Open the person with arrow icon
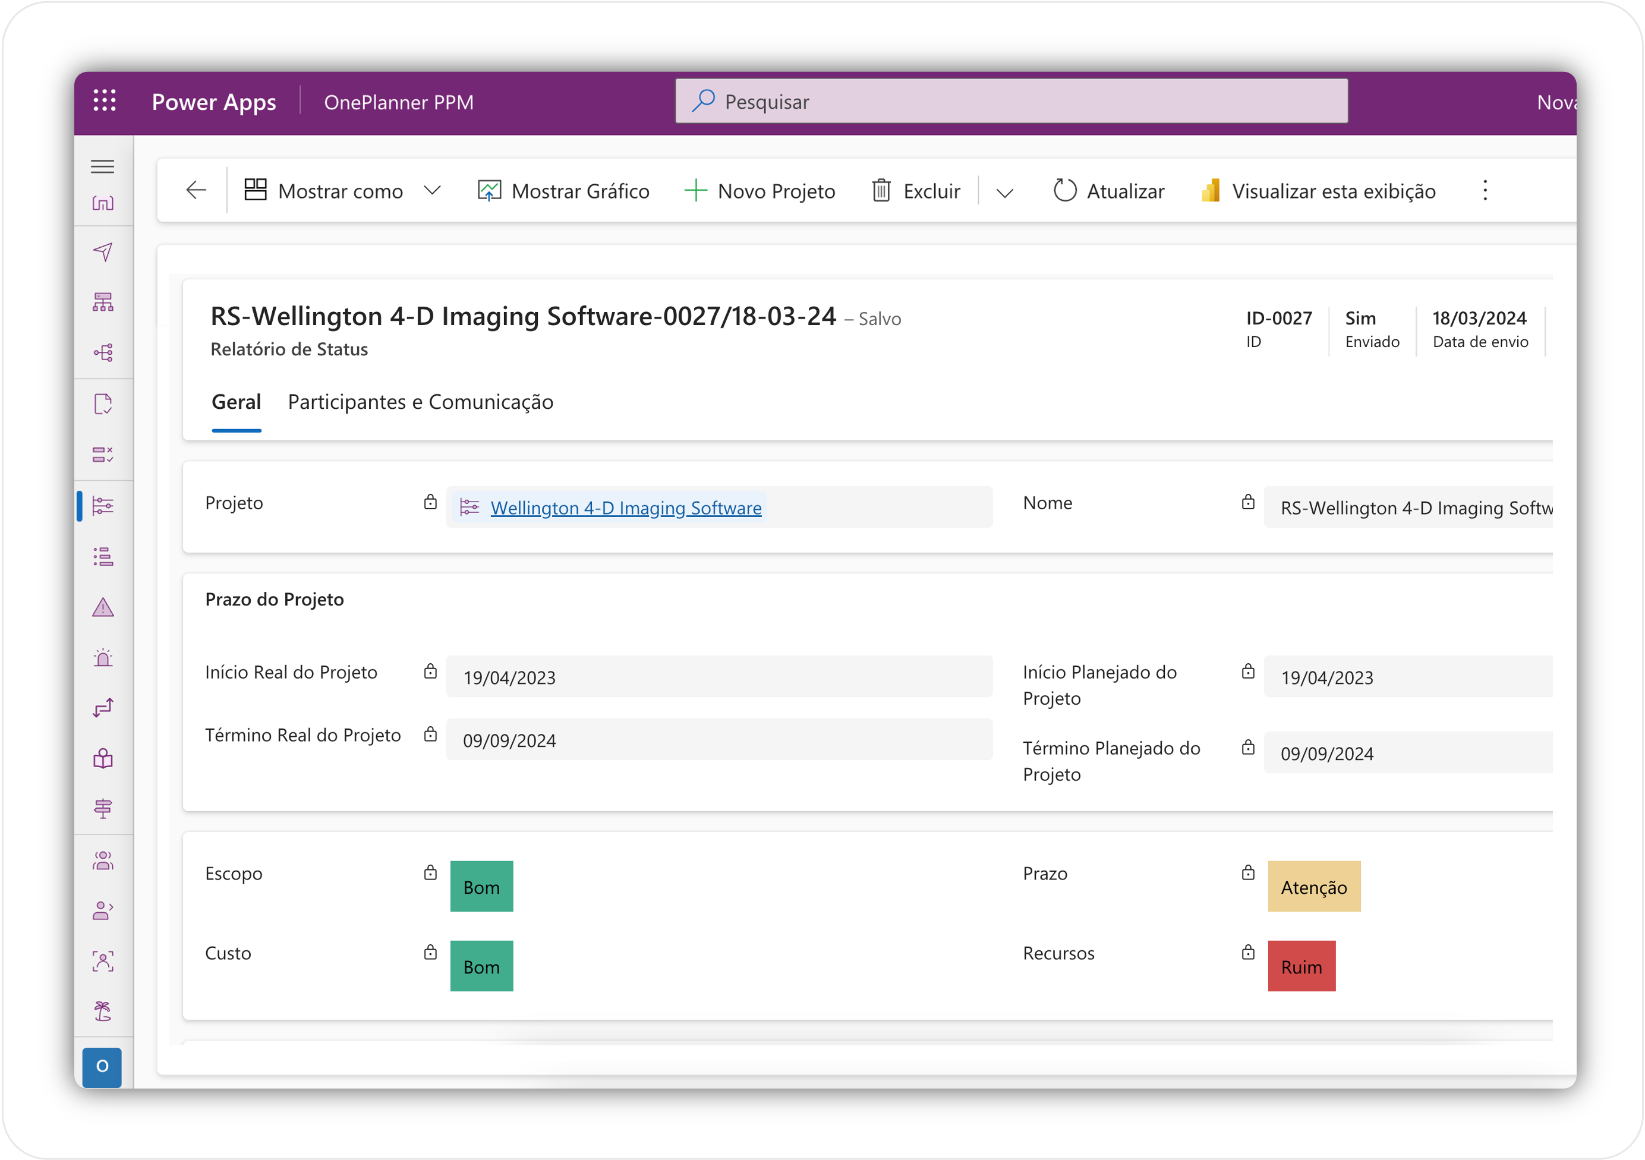 (102, 910)
